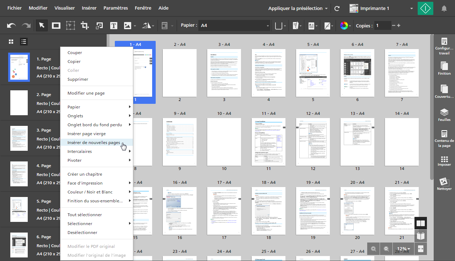Click the undo arrow icon

point(11,26)
